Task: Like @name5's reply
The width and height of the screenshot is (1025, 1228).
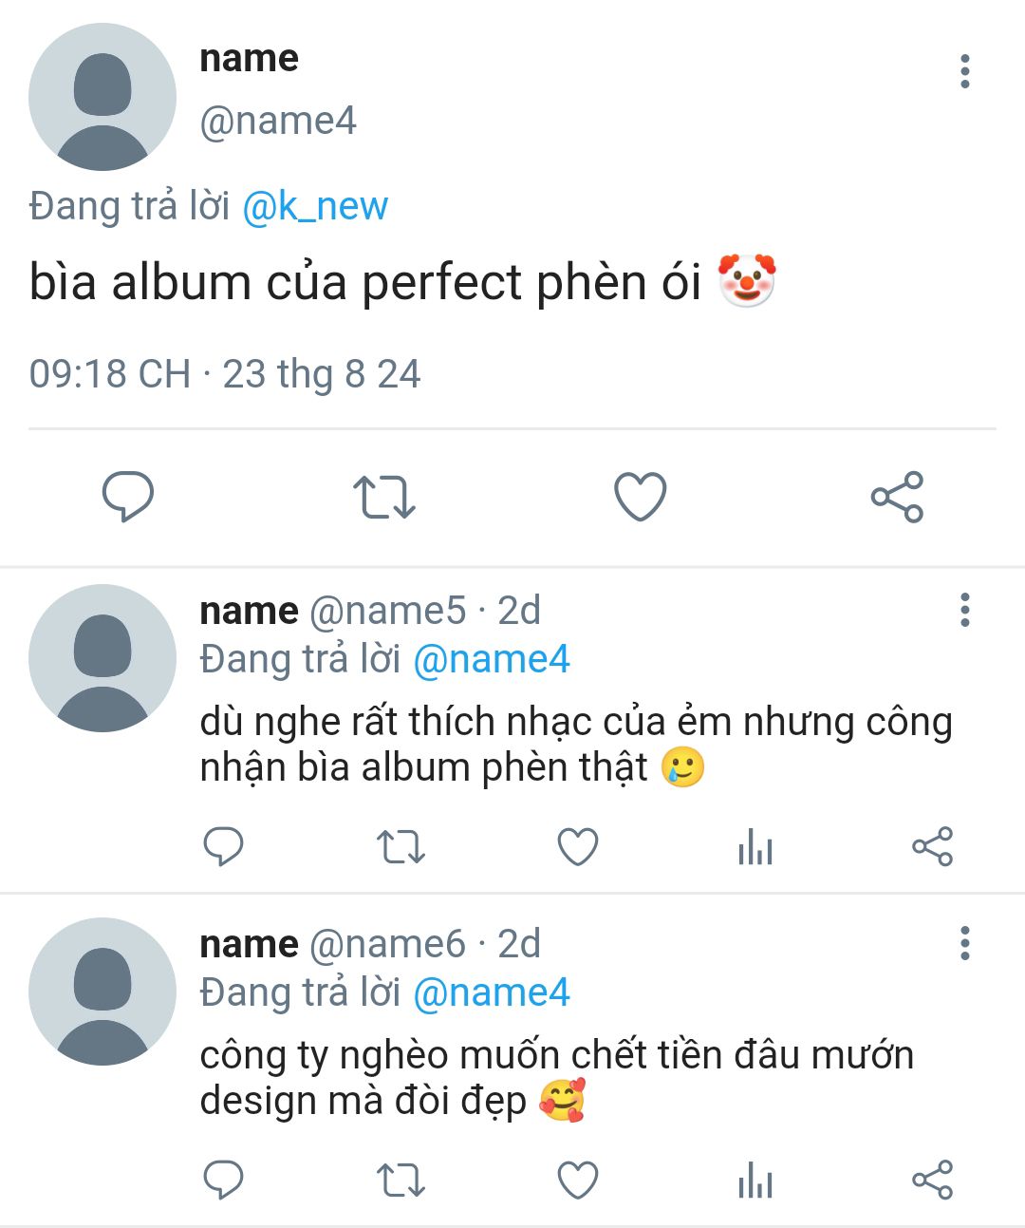Action: (577, 847)
